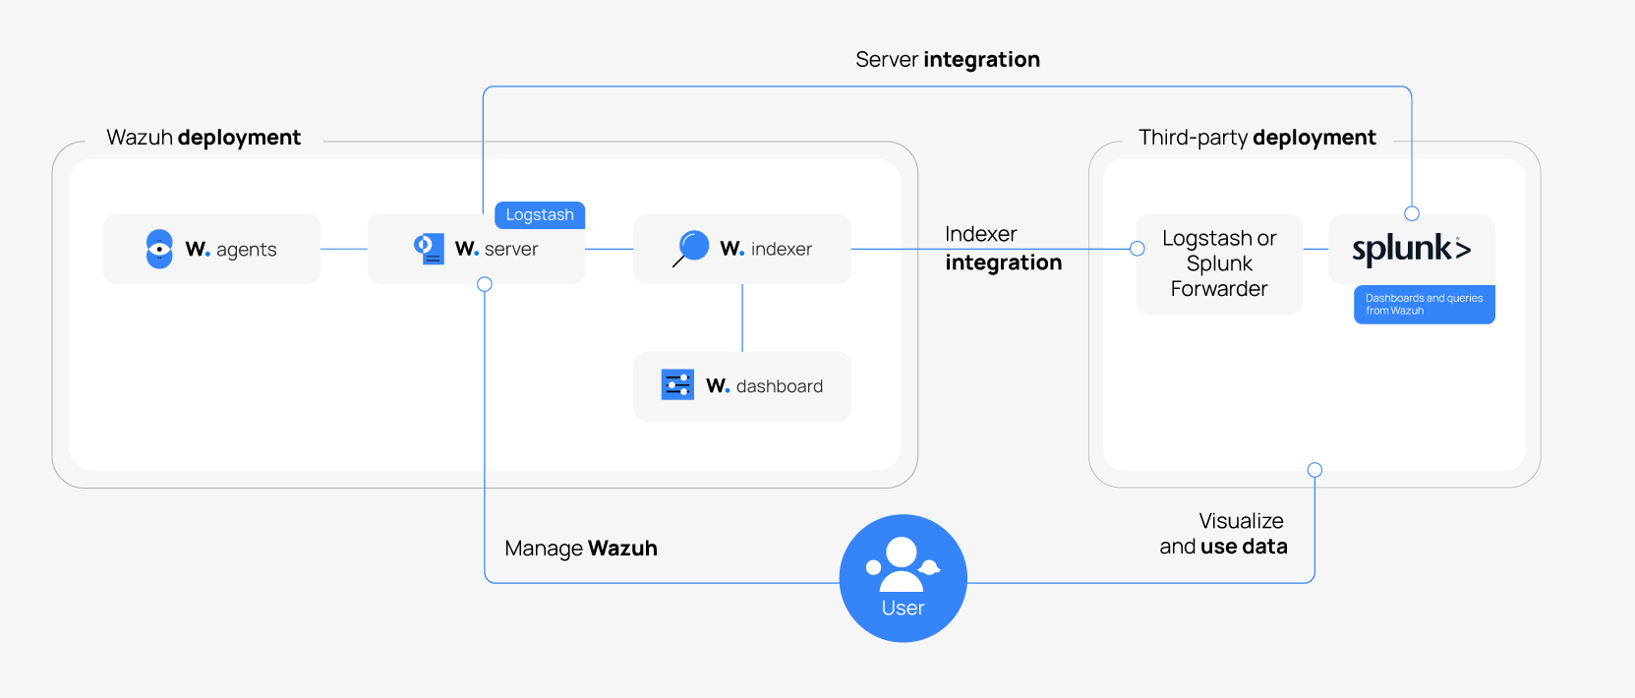This screenshot has width=1635, height=698.
Task: Click the Indexer integration label
Action: [x=1002, y=249]
